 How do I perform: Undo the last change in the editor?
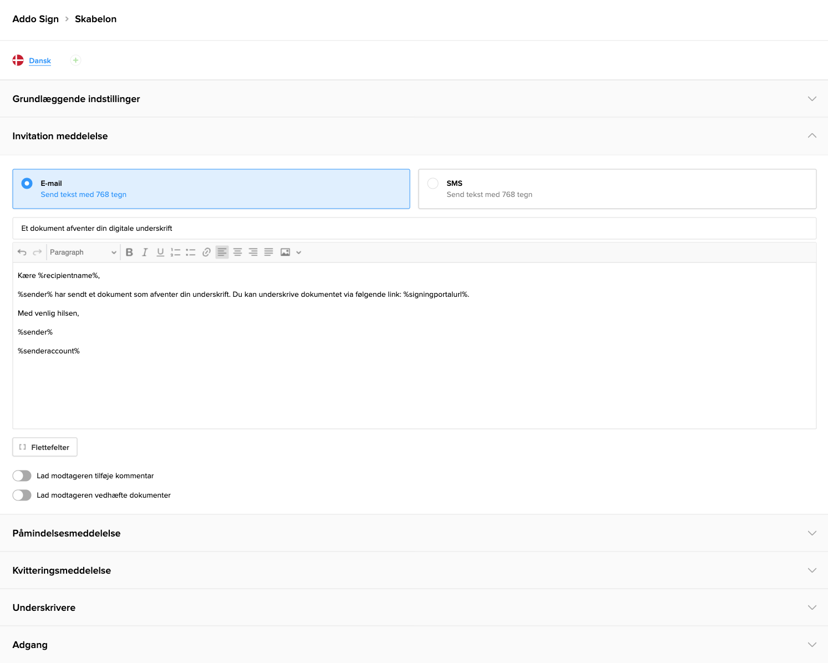23,252
